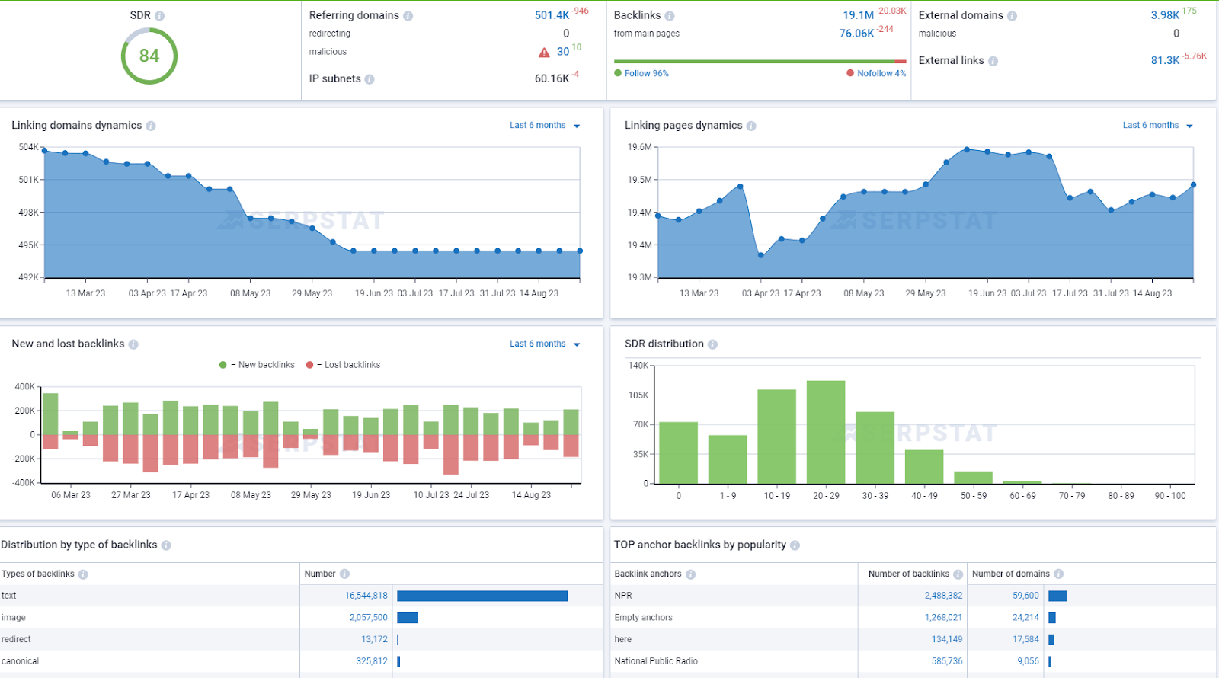Open 2,488,382 backlinks for NPR anchor
This screenshot has height=678, width=1219.
(x=943, y=596)
